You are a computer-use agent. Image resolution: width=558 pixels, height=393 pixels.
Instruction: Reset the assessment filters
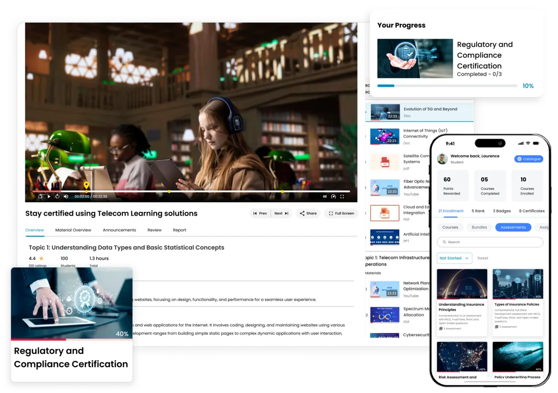[483, 258]
